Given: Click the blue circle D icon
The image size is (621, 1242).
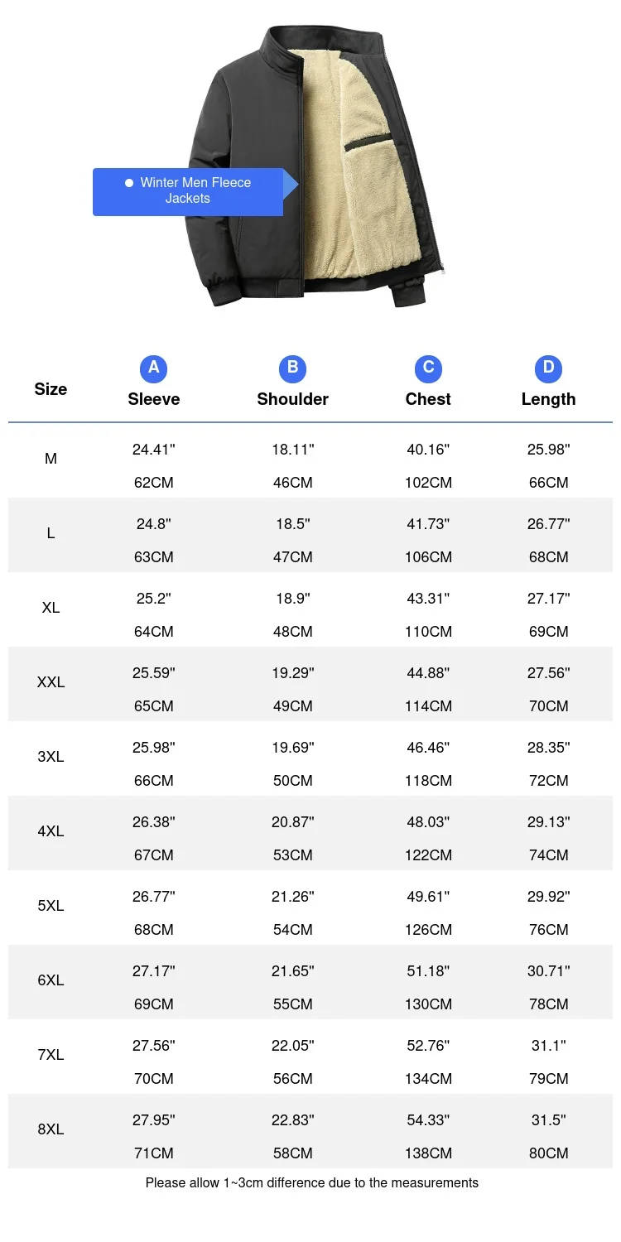Looking at the screenshot, I should [548, 368].
